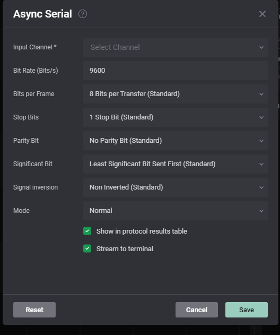Click the Cancel button
Screen dimensions: 280x335
(197, 310)
